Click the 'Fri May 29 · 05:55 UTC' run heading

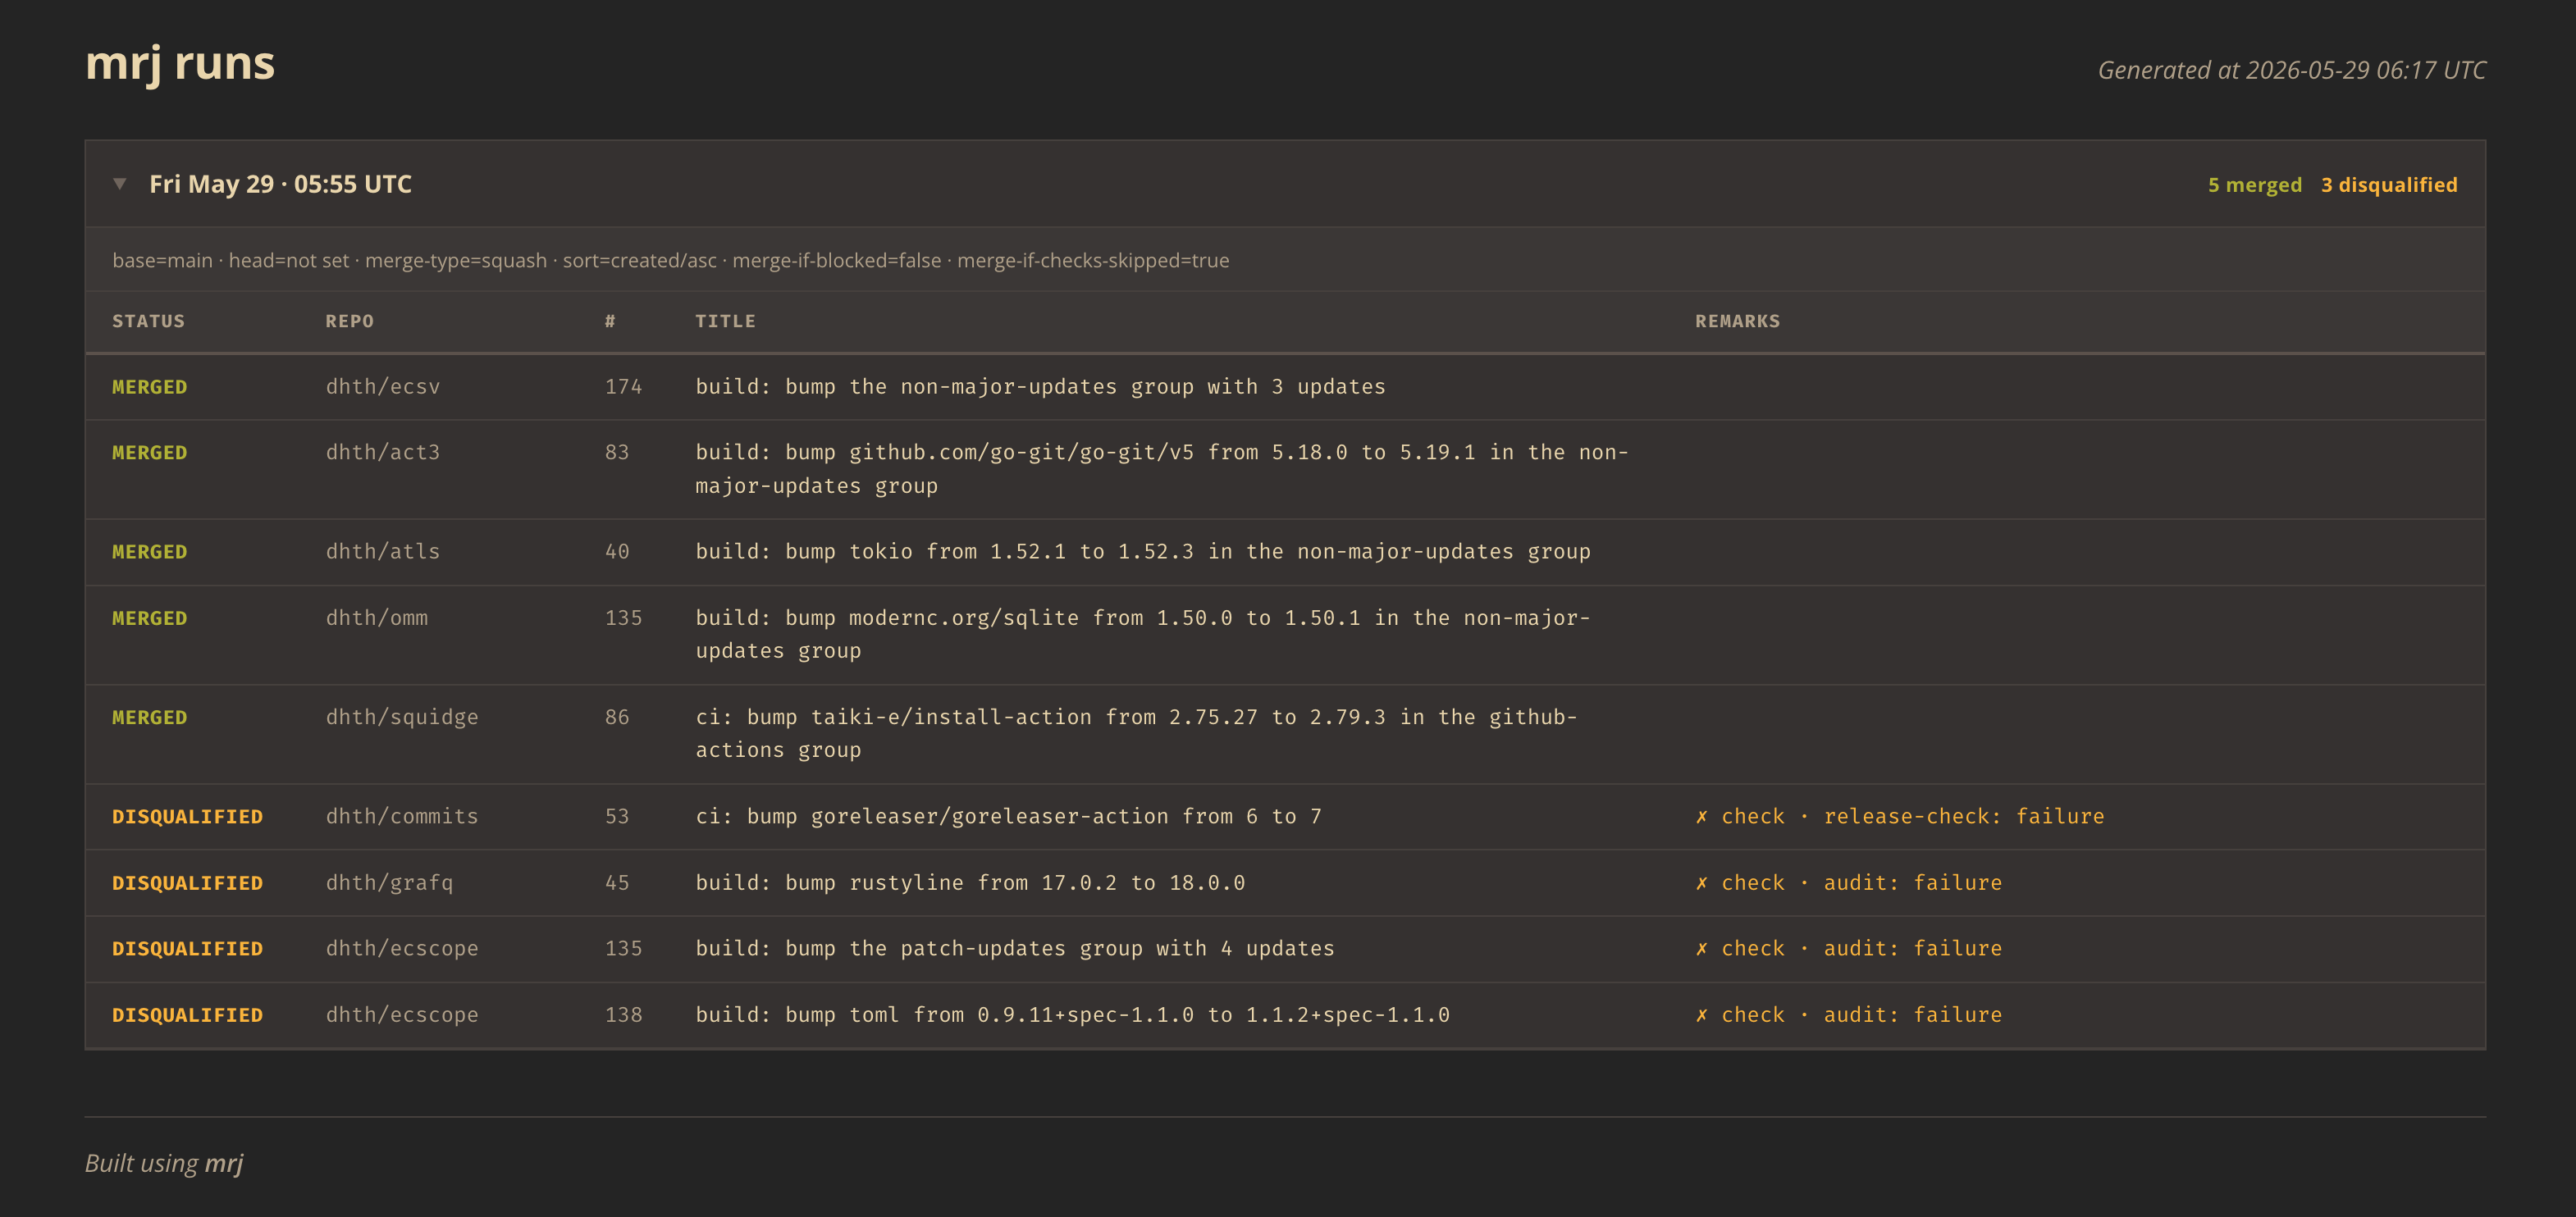coord(280,184)
